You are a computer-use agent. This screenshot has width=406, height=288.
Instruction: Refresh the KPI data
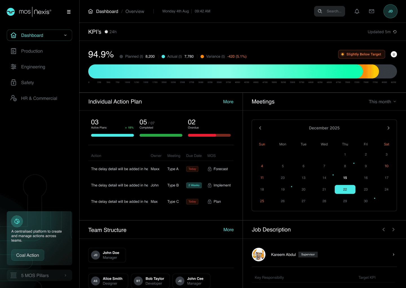pos(395,32)
